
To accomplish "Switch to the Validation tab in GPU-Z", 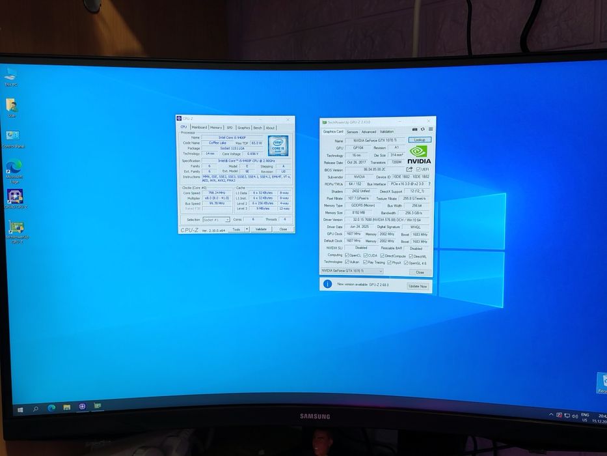I will coord(386,132).
